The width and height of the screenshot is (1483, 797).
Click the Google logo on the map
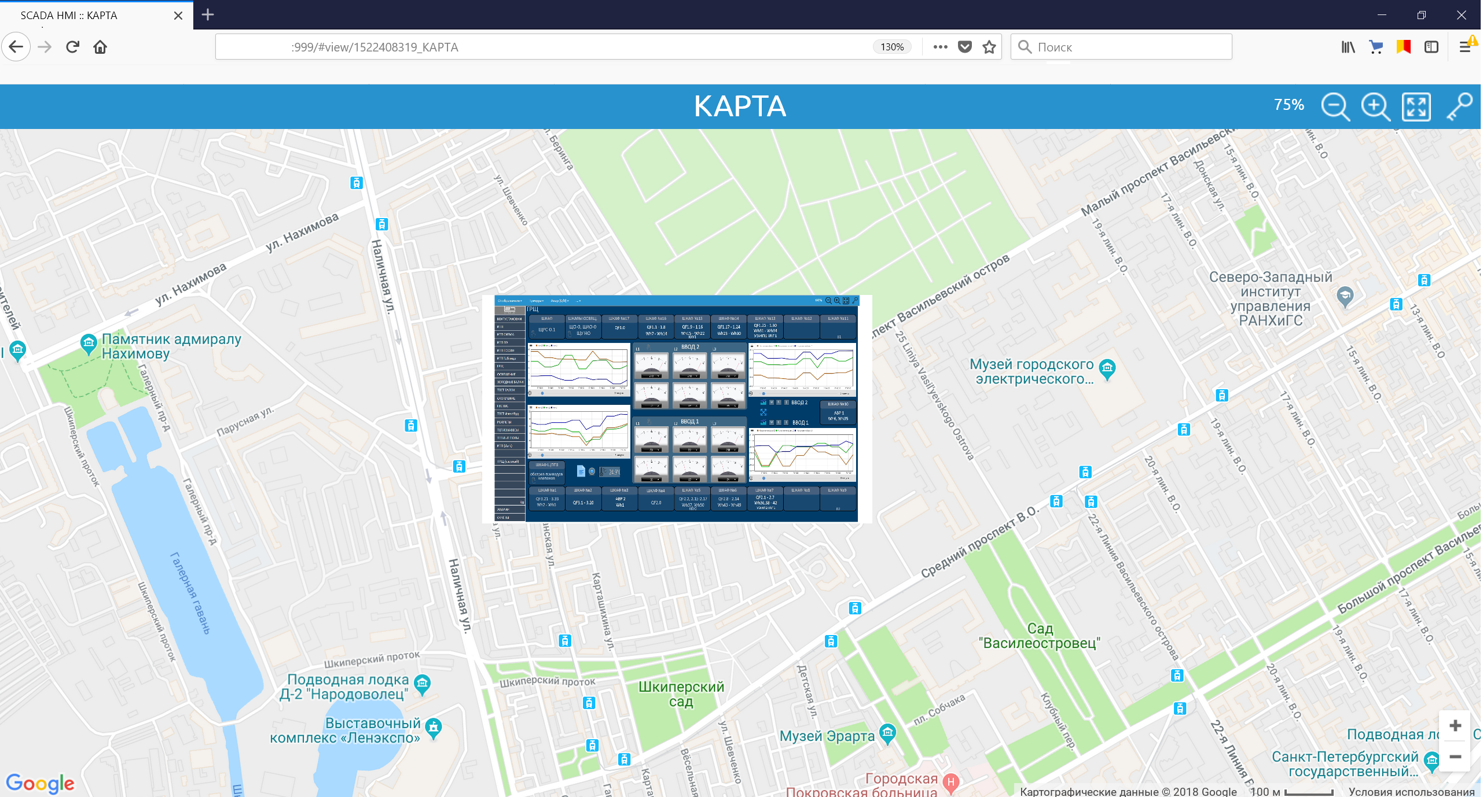point(41,783)
